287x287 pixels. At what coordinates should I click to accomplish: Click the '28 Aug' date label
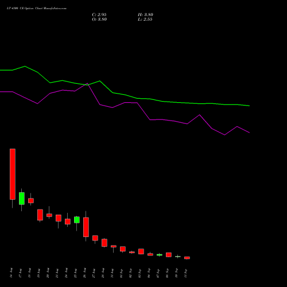103,273
